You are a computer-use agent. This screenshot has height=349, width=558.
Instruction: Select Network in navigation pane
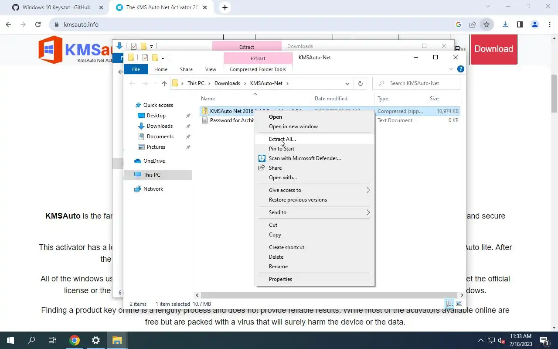tap(153, 188)
